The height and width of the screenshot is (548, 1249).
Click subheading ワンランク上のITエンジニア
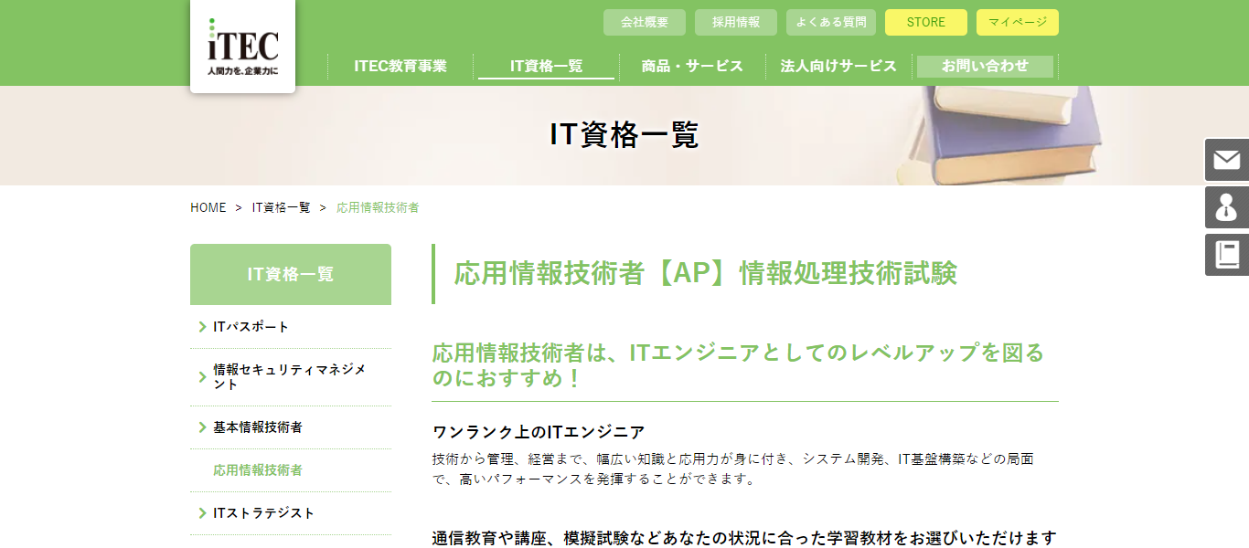click(x=539, y=432)
